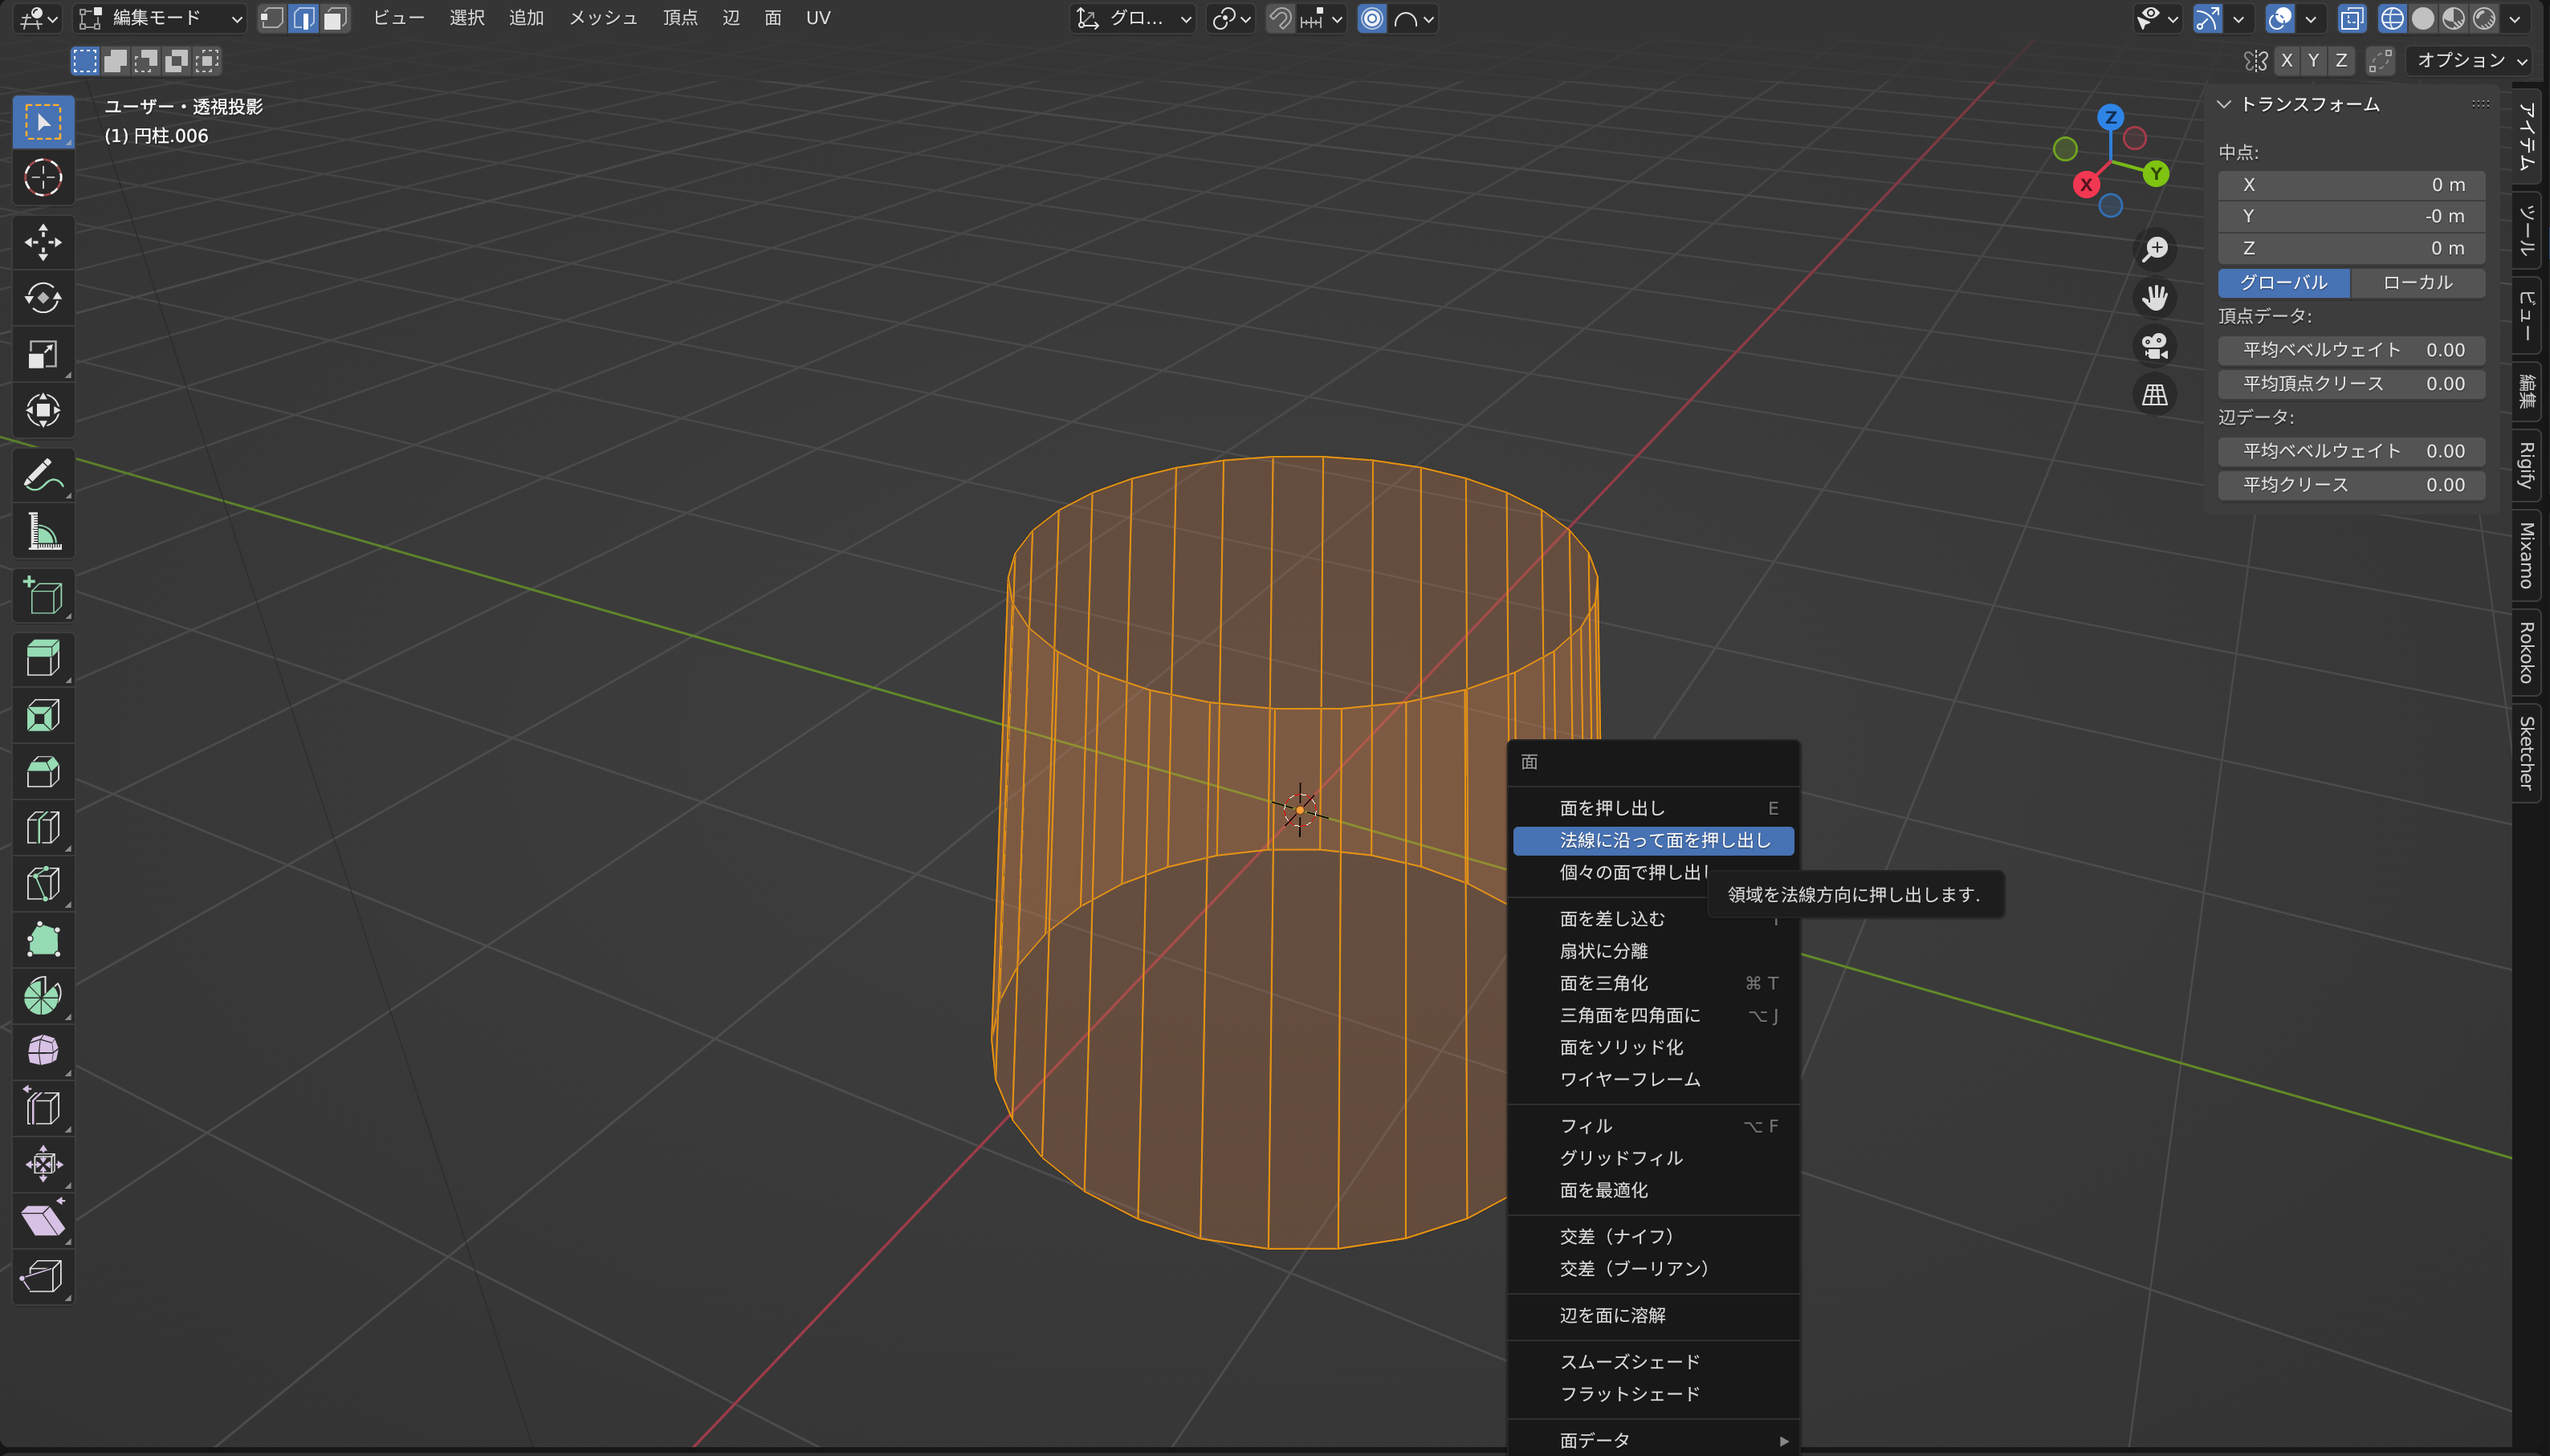Select the Shrink/Fatten tool

(43, 1163)
